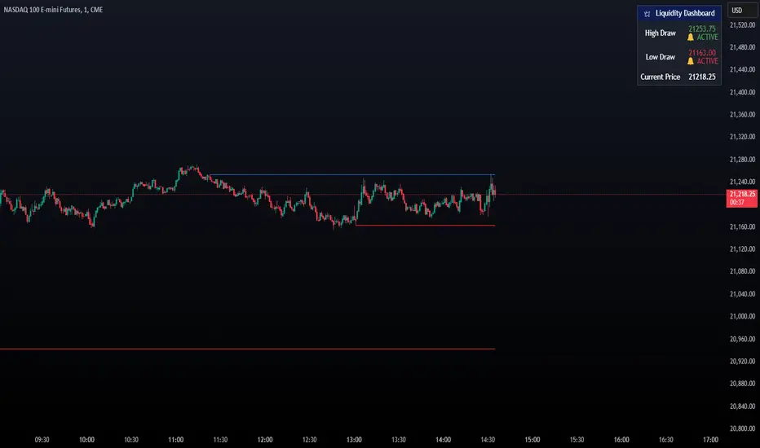Click the 20,920.00 price axis label
The image size is (760, 448).
click(x=742, y=362)
